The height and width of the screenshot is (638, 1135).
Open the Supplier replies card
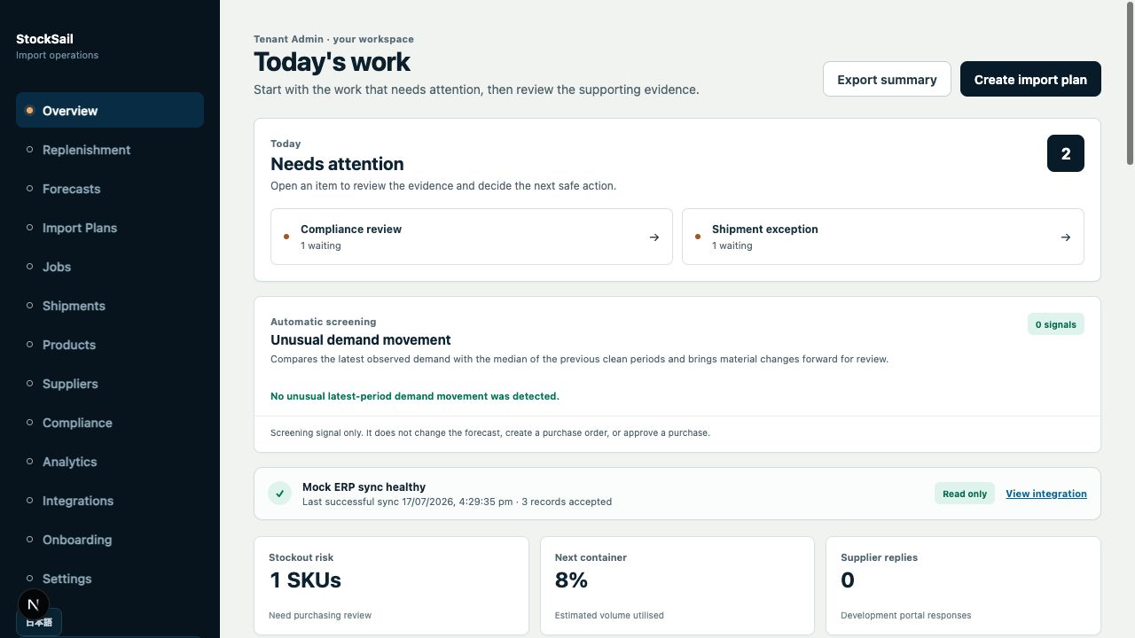tap(963, 585)
